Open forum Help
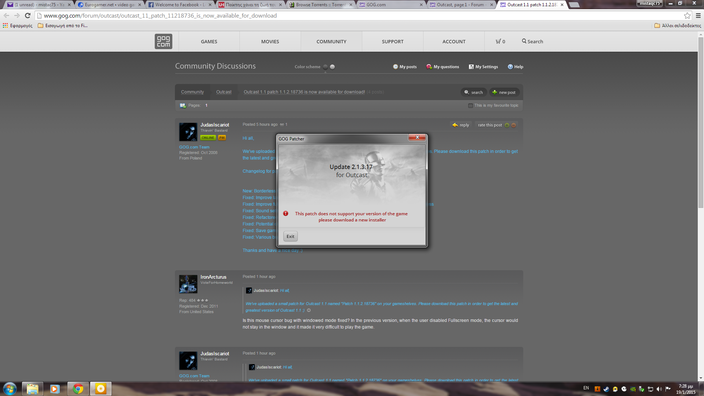Image resolution: width=704 pixels, height=396 pixels. pyautogui.click(x=515, y=67)
